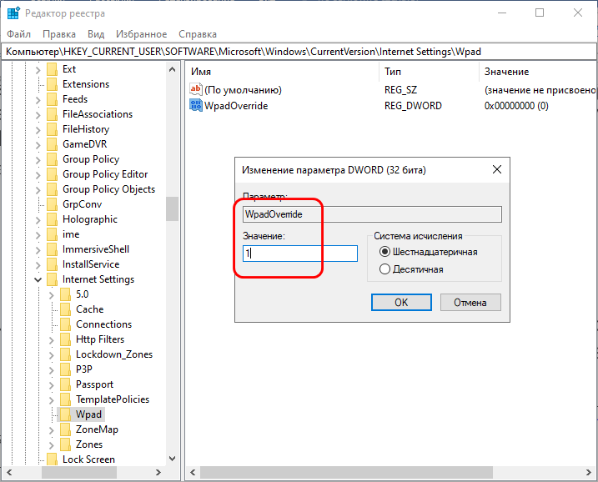The image size is (598, 482).
Task: Click the Ext folder icon
Action: (52, 69)
